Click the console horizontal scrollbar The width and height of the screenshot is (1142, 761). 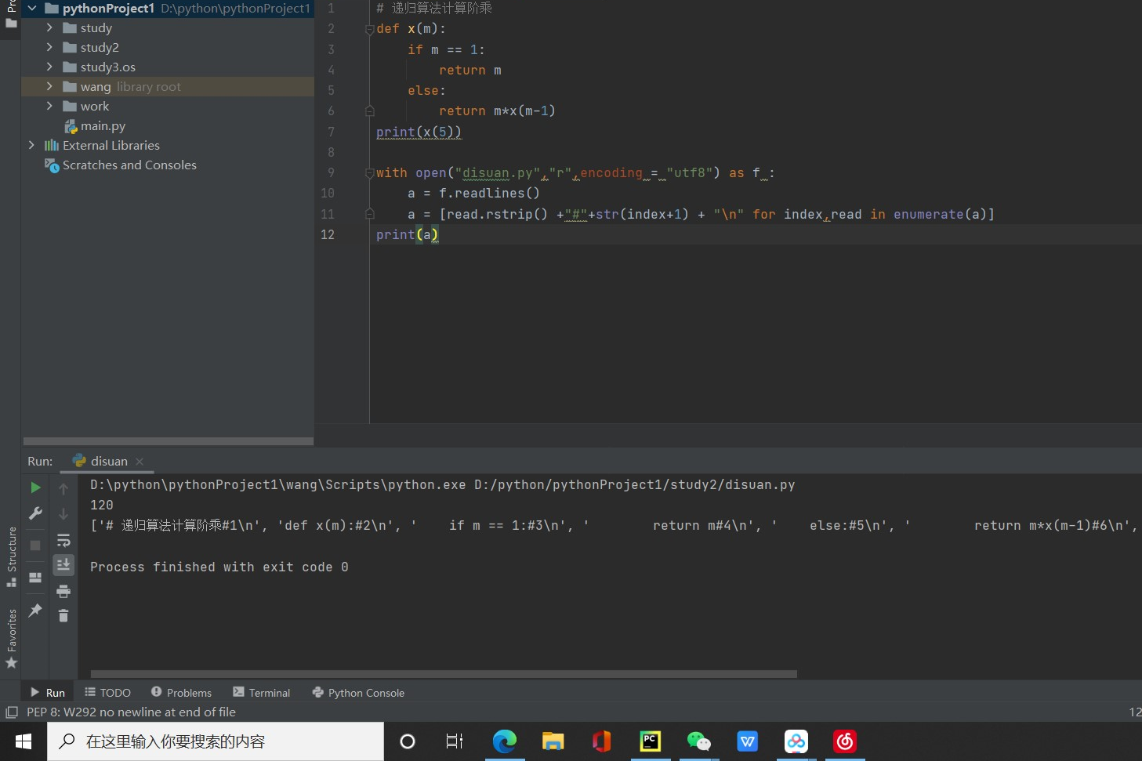[x=444, y=674]
